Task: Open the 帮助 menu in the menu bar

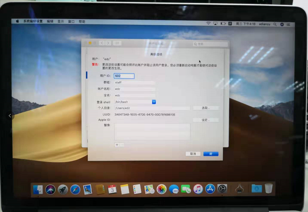Action: pos(81,21)
